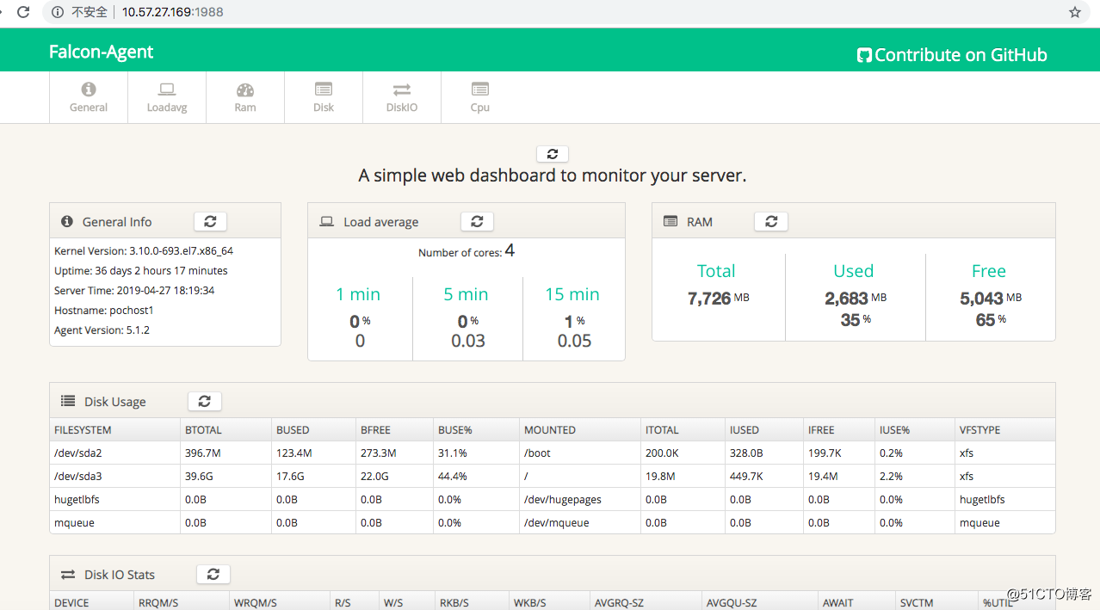Screen dimensions: 1100x610
Task: Click the Agent Version 5.1.2 line
Action: [102, 330]
